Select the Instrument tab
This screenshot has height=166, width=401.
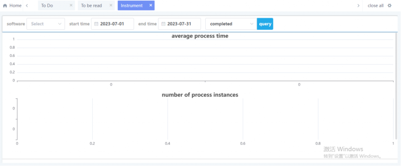tap(132, 5)
